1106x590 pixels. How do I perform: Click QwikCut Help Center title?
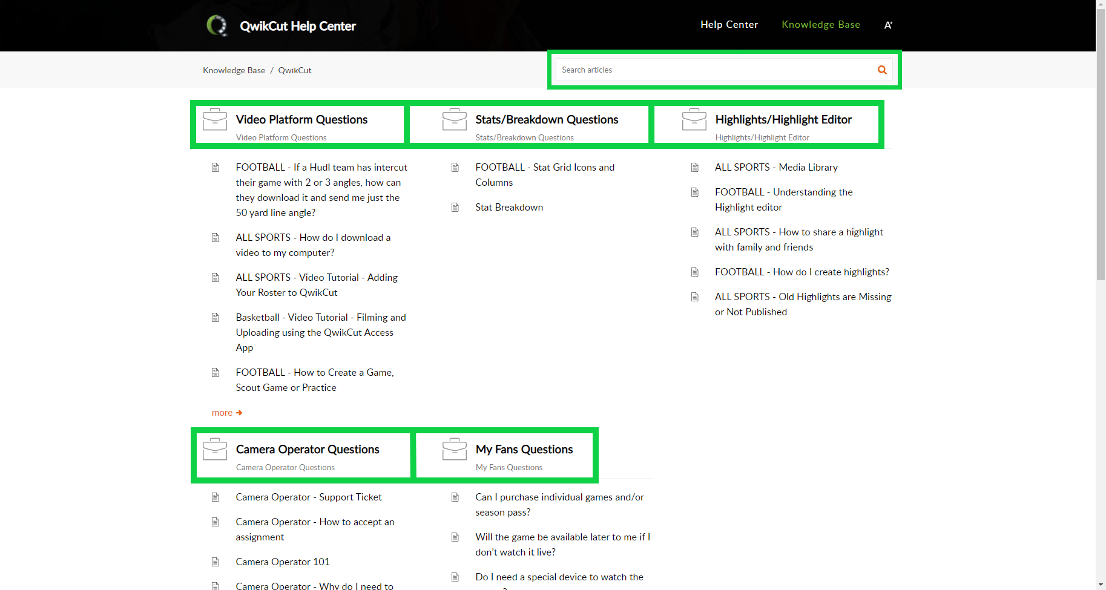pos(298,26)
